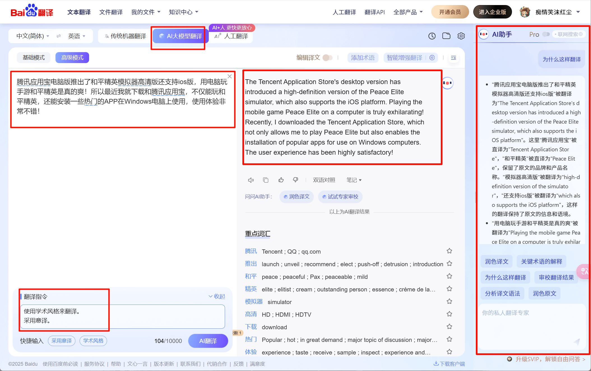The image size is (591, 371).
Task: Click the AI assistant robot icon beside the translation
Action: click(448, 83)
